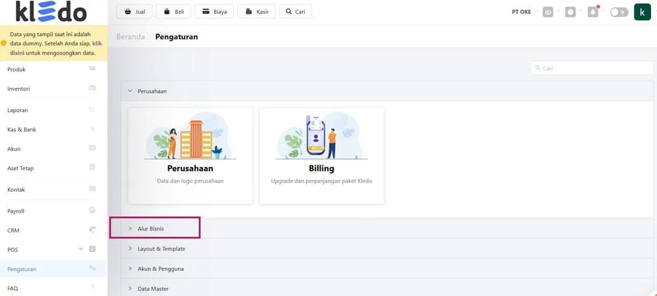Screen dimensions: 657x296
Task: Click the notification bell icon
Action: (x=593, y=12)
